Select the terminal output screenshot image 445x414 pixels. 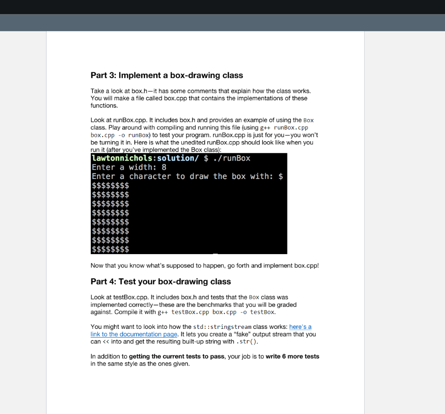pyautogui.click(x=189, y=203)
